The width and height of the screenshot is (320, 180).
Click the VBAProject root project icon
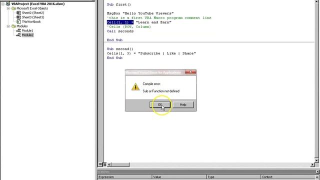8,4
